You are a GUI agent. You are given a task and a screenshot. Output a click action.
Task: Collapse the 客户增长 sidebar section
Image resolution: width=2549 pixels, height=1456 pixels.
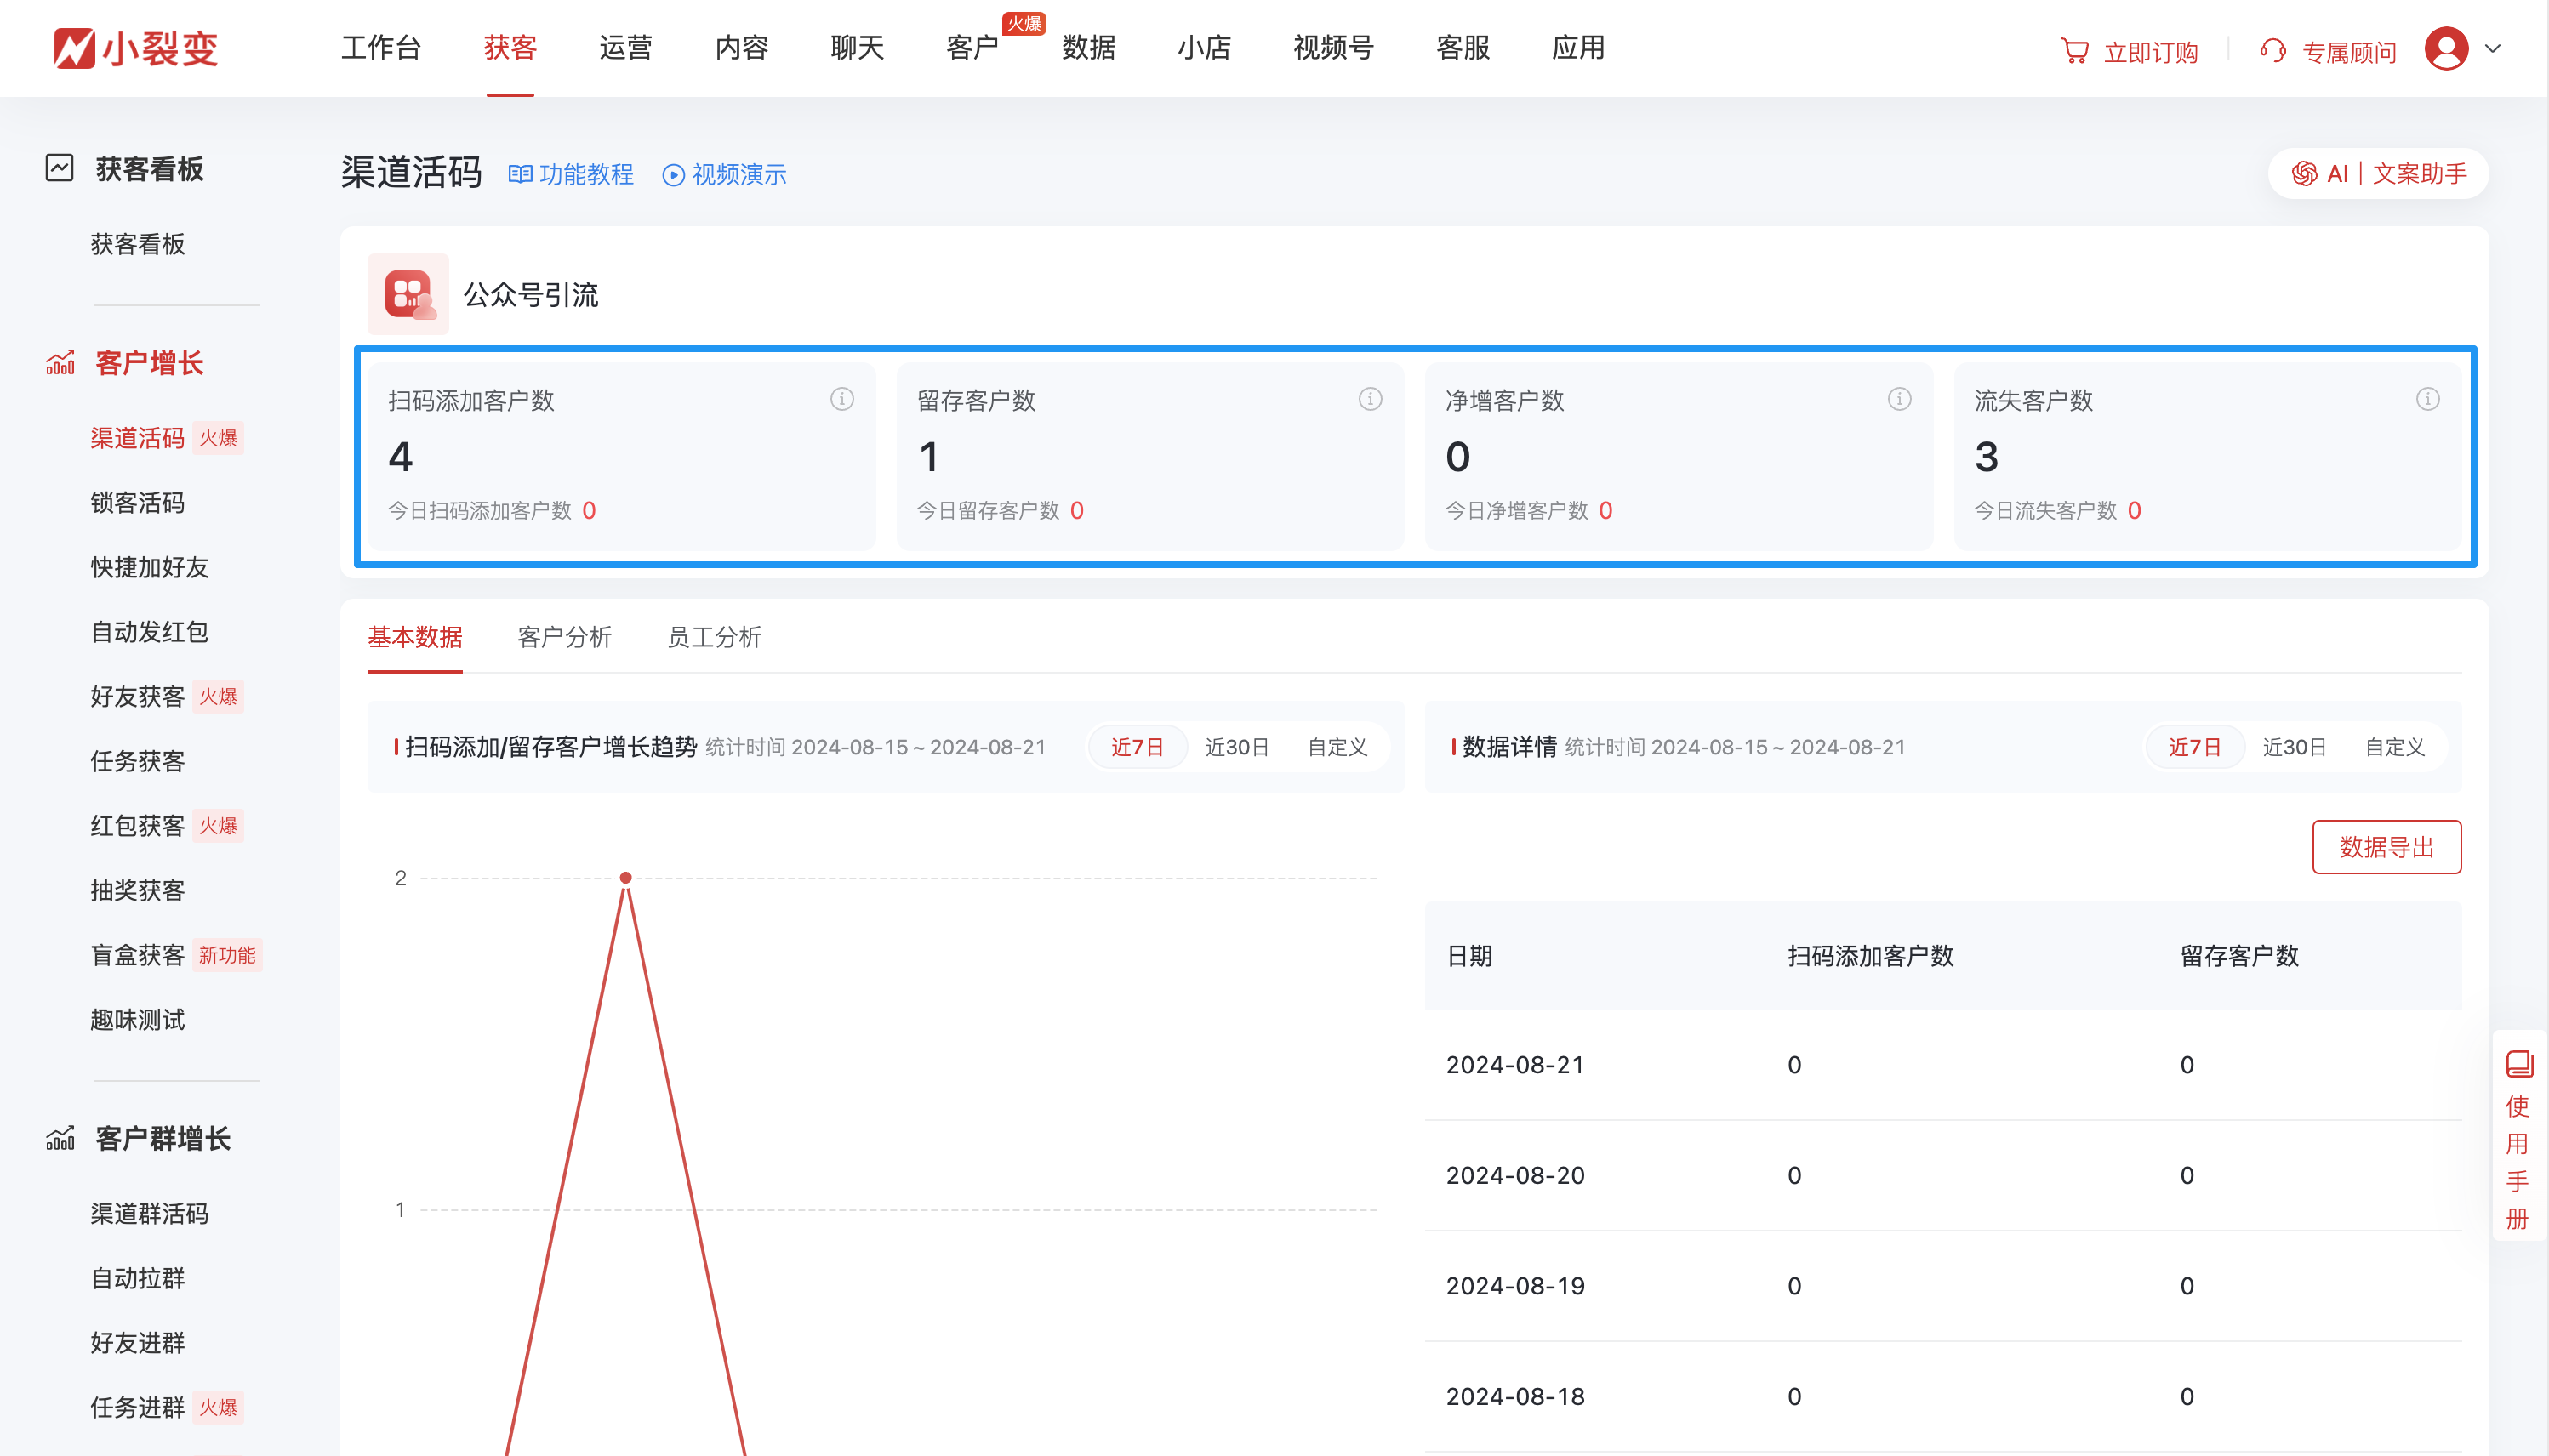click(x=148, y=362)
